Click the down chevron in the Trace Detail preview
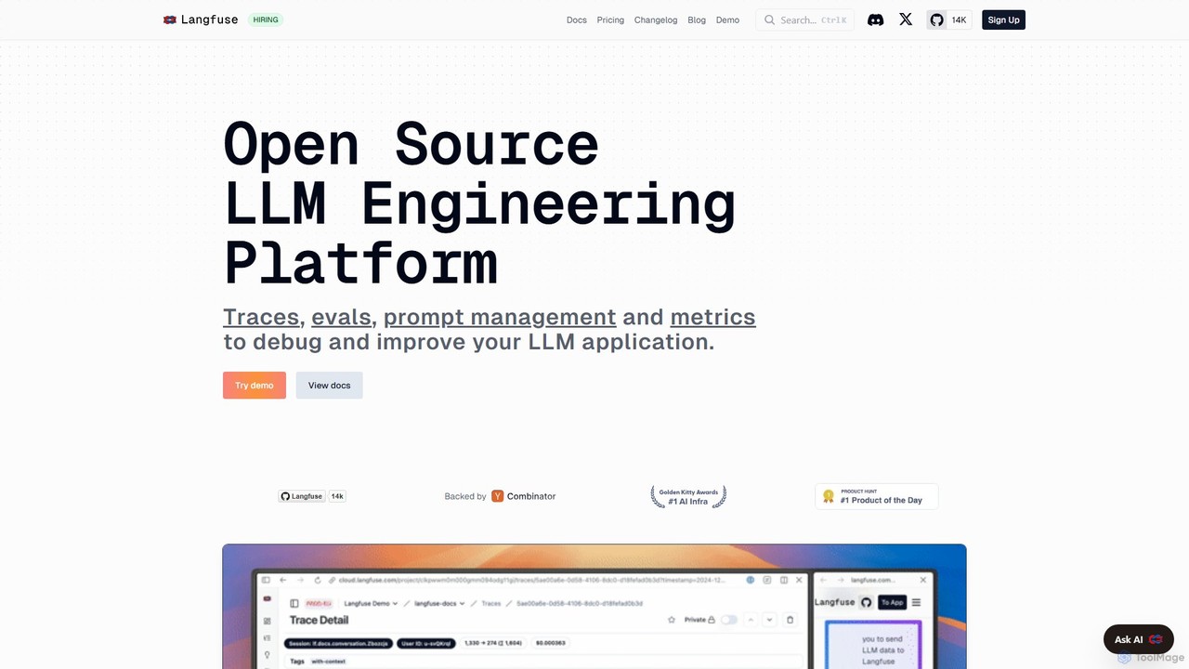Viewport: 1189px width, 669px height. click(x=769, y=620)
